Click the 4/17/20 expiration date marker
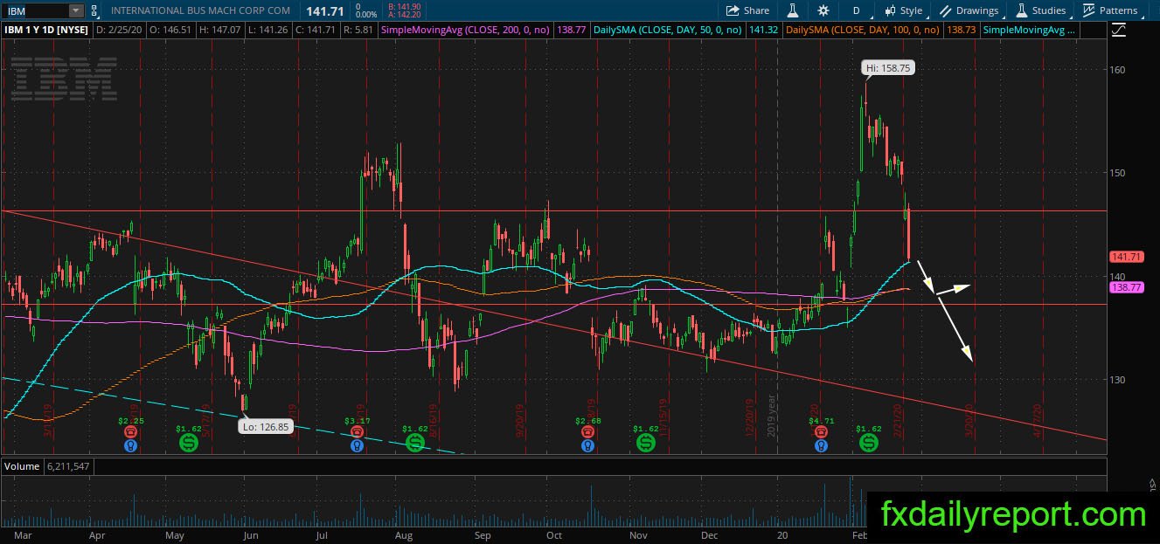Image resolution: width=1160 pixels, height=544 pixels. click(x=1037, y=419)
